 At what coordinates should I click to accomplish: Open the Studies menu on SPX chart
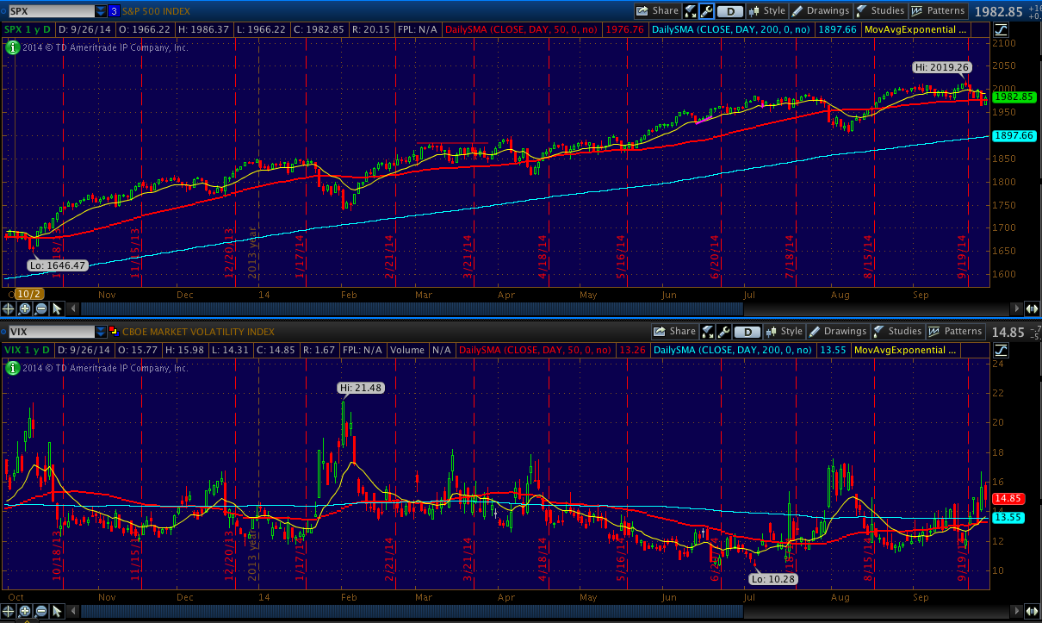coord(879,11)
